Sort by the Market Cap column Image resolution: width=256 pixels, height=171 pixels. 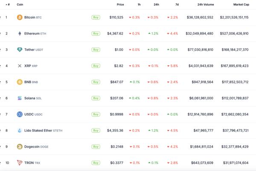241,5
